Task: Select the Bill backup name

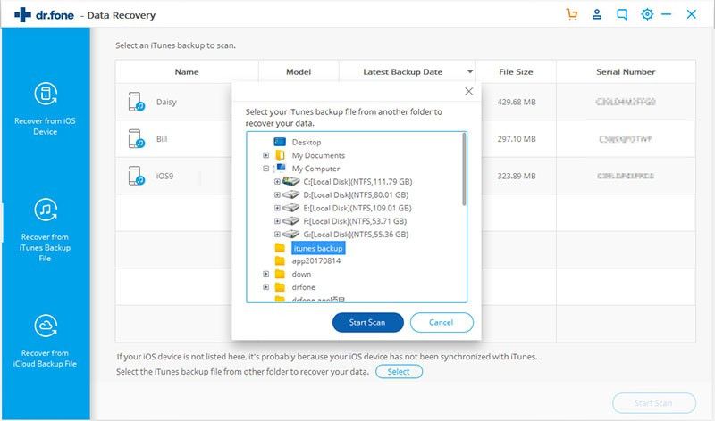Action: tap(162, 139)
